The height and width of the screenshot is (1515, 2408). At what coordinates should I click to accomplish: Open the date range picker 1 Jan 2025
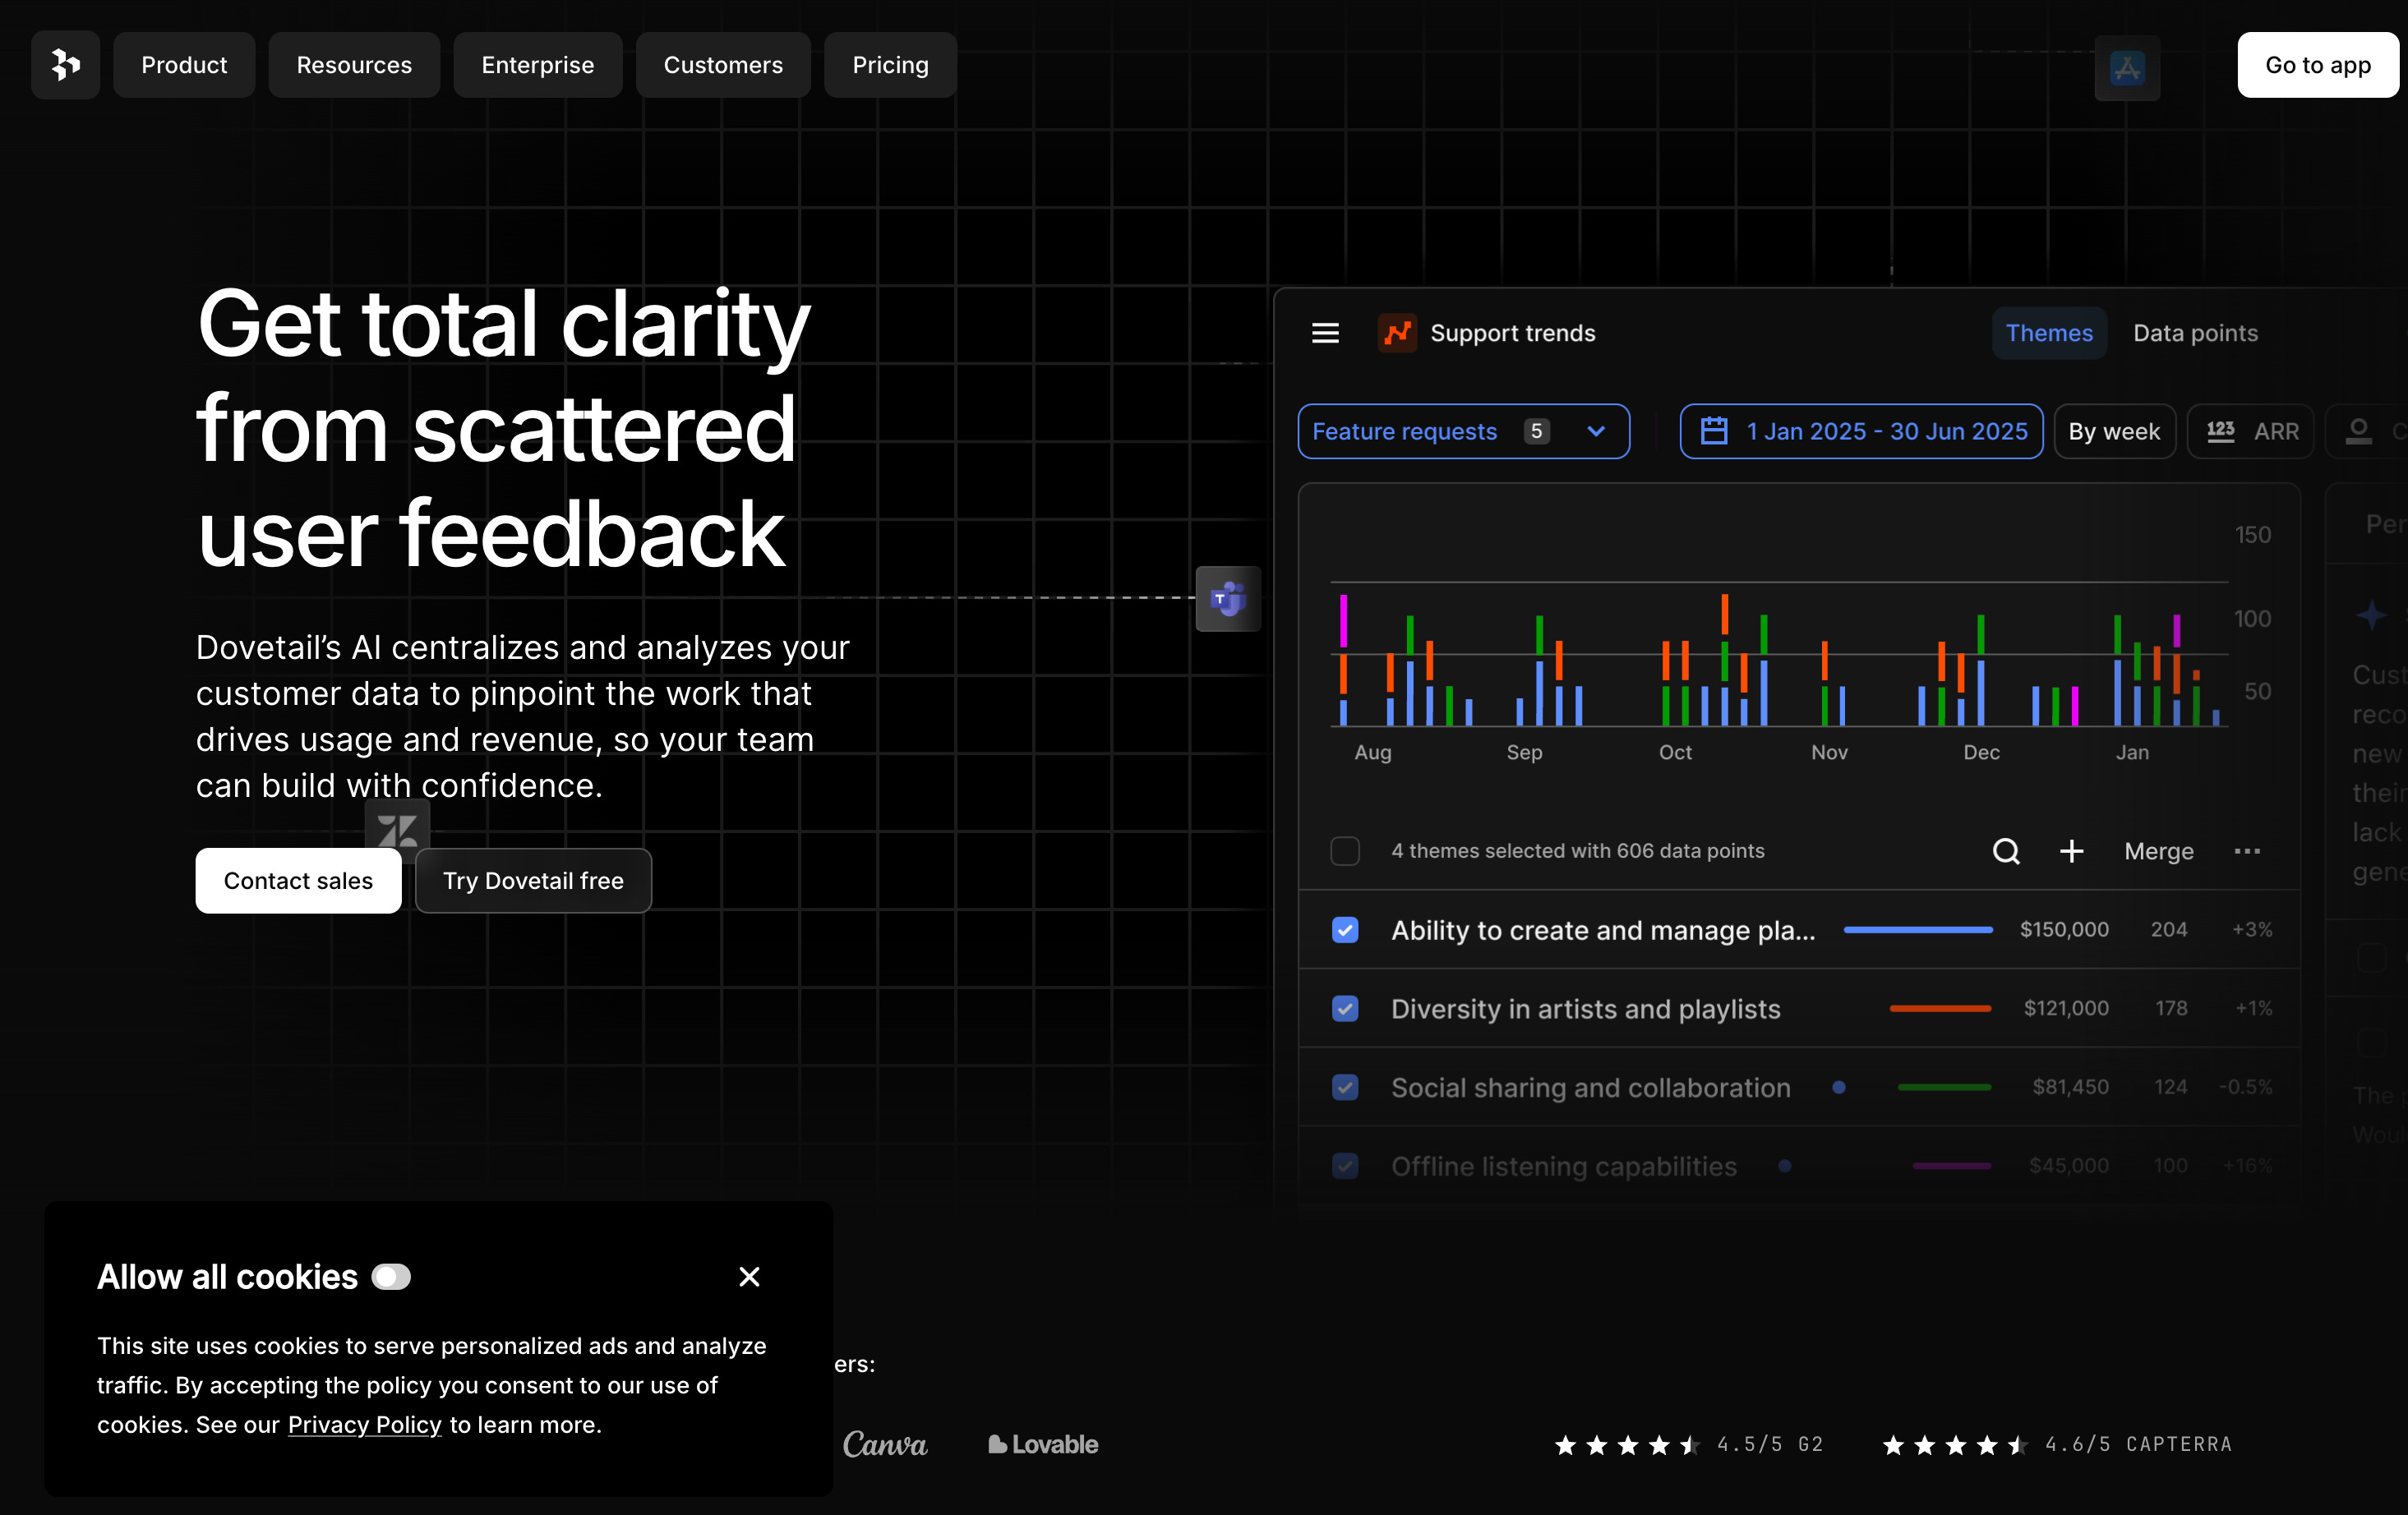1861,431
